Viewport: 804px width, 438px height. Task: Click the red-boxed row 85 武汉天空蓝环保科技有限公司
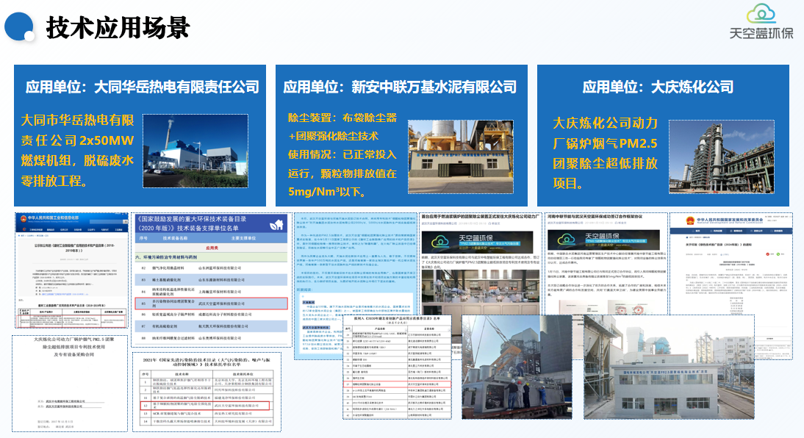coord(212,303)
